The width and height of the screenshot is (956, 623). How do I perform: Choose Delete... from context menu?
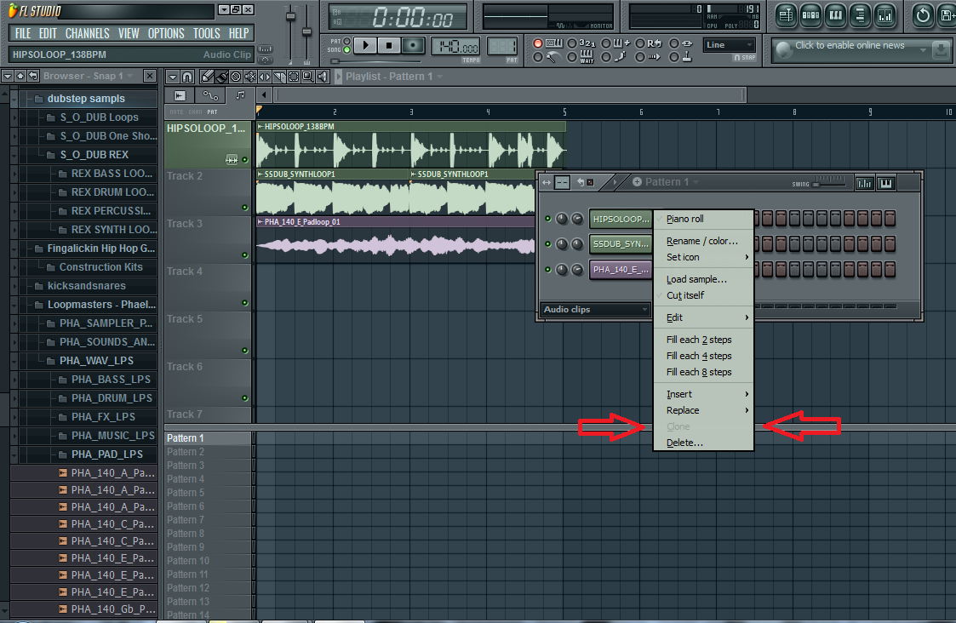click(x=702, y=443)
